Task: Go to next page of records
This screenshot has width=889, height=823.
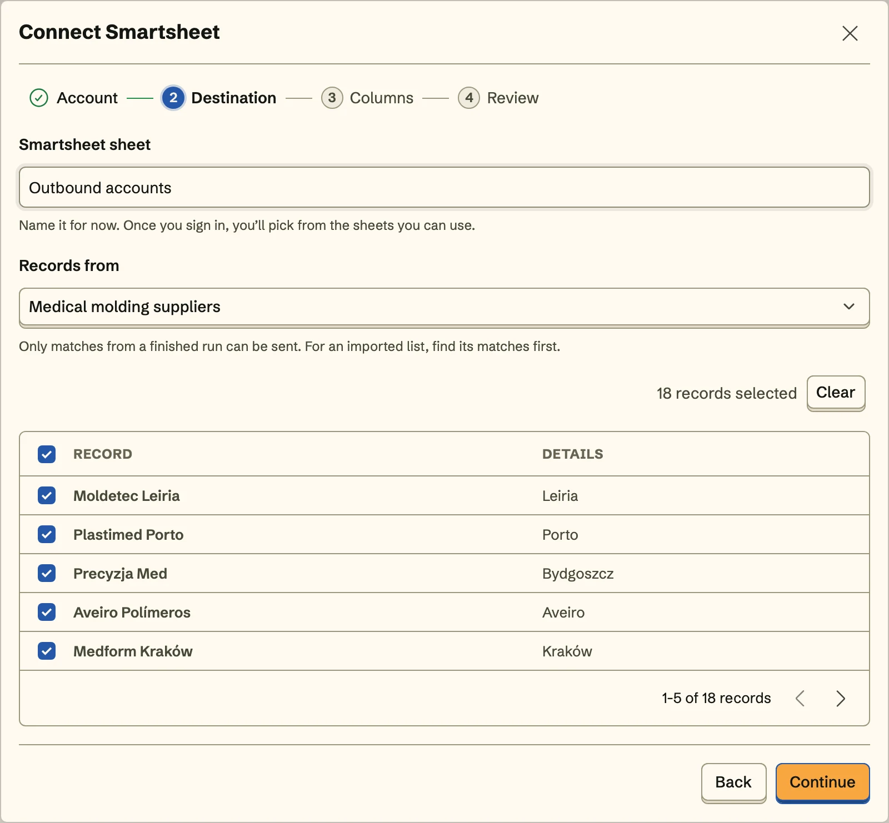Action: [x=841, y=698]
